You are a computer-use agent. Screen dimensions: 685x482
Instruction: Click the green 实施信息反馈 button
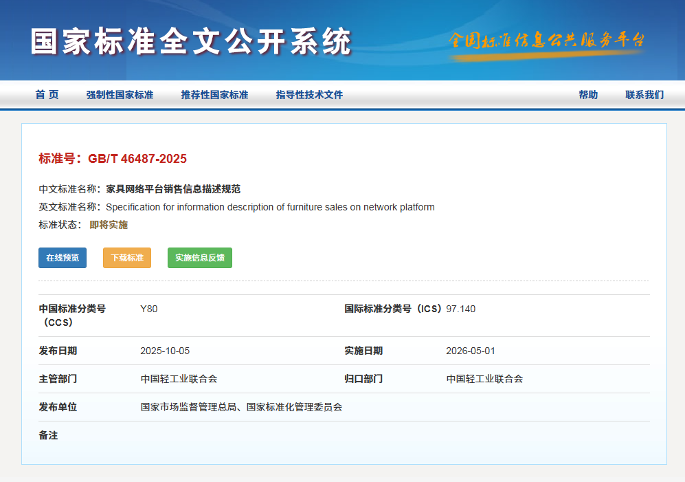pos(200,258)
